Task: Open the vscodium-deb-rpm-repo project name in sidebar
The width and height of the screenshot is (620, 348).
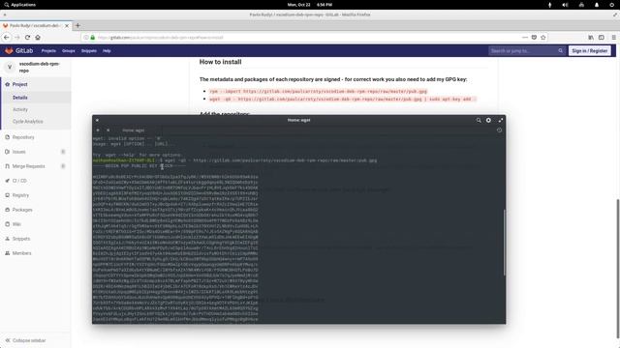Action: tap(39, 67)
